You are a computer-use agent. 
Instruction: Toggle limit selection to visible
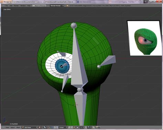[78, 127]
